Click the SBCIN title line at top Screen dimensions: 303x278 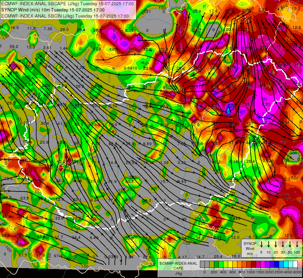65,16
